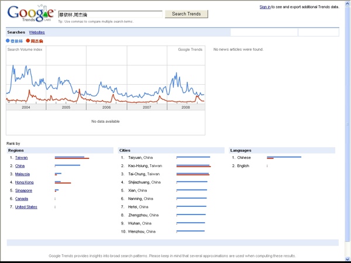Click the Shijiazhuang, China city row
The image size is (351, 263).
click(166, 182)
